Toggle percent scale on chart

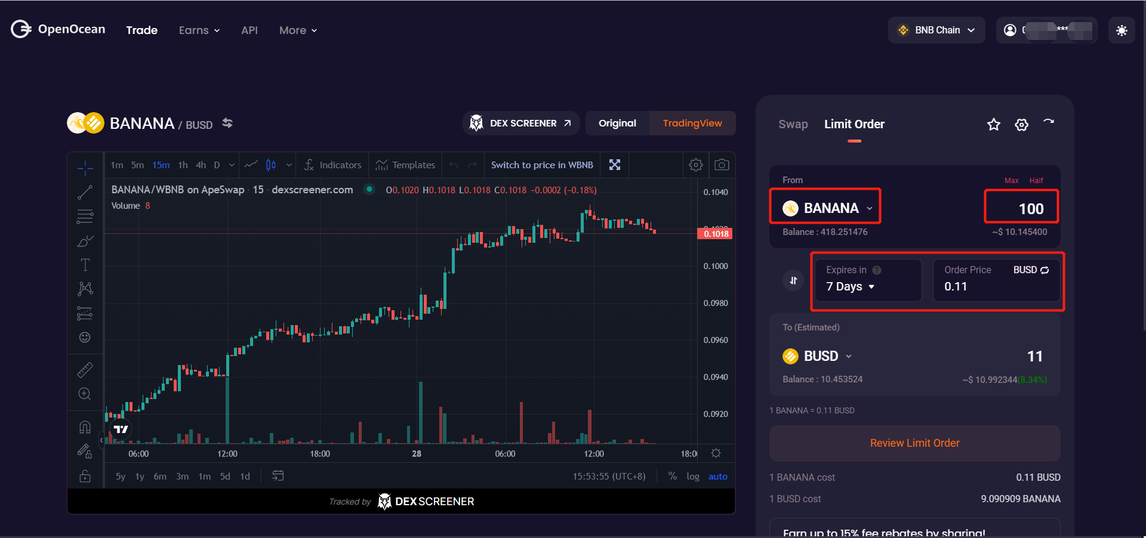(x=673, y=476)
